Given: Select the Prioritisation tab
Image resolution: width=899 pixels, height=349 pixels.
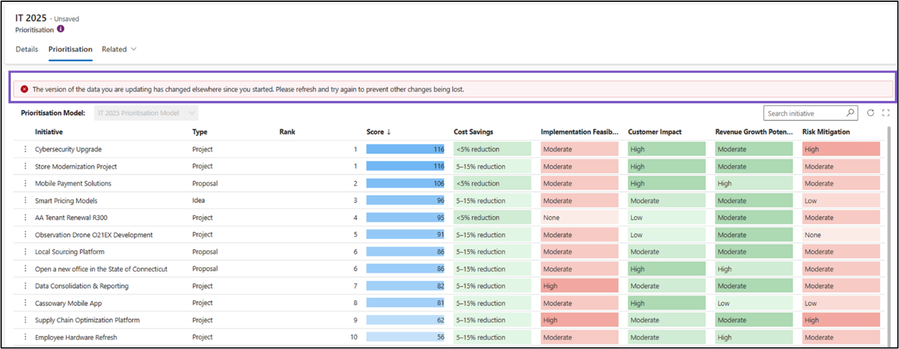Looking at the screenshot, I should pos(70,50).
